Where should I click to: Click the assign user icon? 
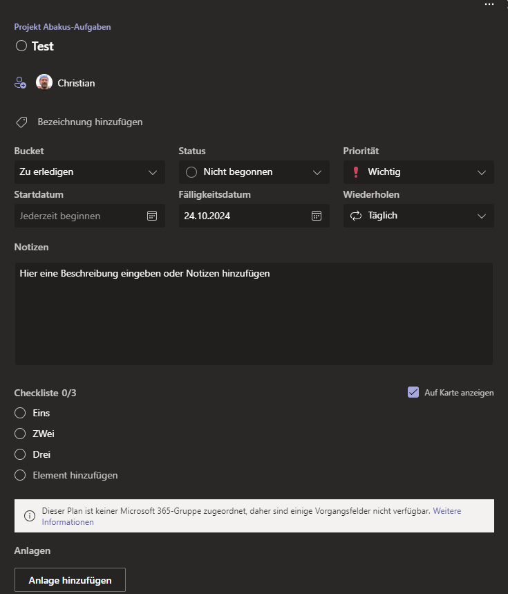click(x=21, y=82)
